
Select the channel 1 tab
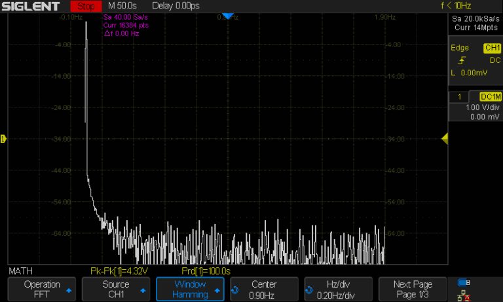(460, 96)
